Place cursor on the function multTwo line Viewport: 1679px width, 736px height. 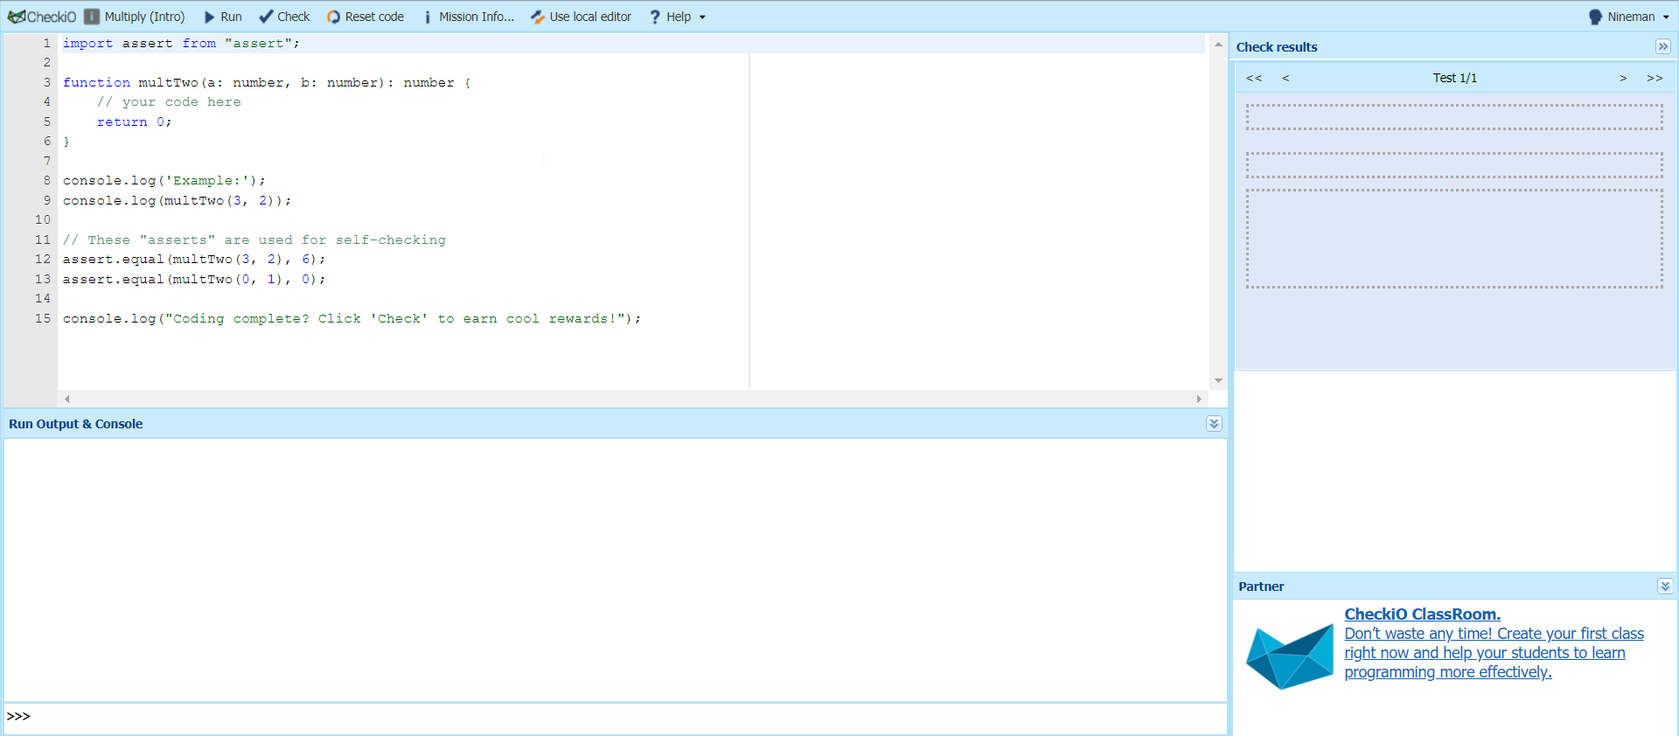(x=267, y=82)
